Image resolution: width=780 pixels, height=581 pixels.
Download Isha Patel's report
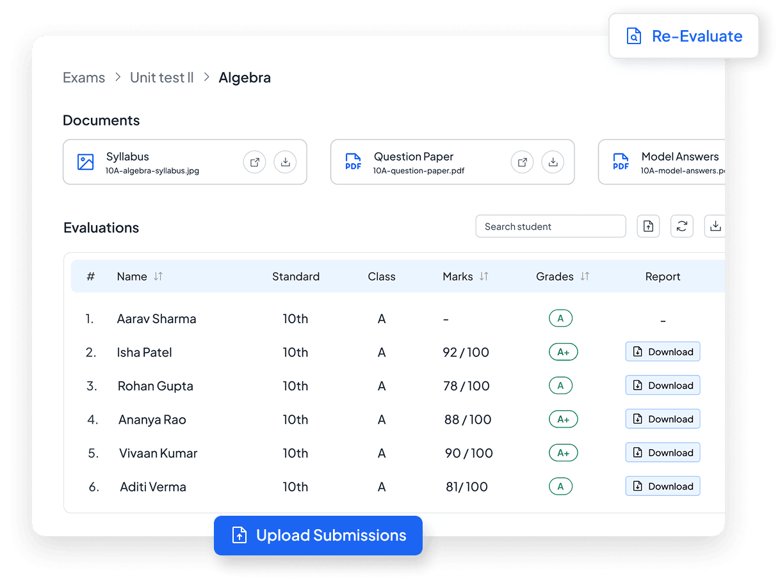click(663, 351)
